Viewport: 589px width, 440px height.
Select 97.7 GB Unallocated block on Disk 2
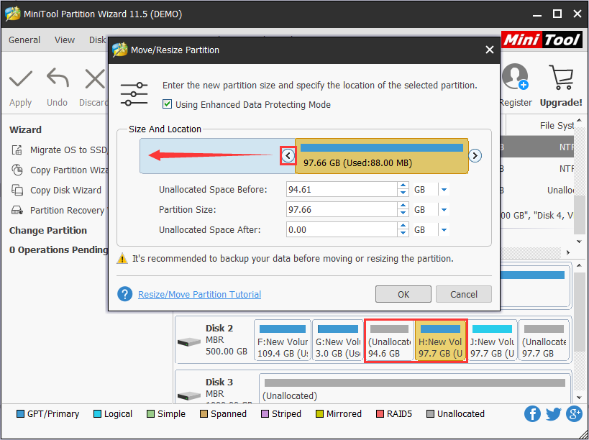click(544, 340)
